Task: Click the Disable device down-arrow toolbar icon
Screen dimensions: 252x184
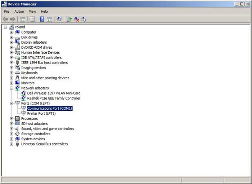Action: (x=84, y=19)
